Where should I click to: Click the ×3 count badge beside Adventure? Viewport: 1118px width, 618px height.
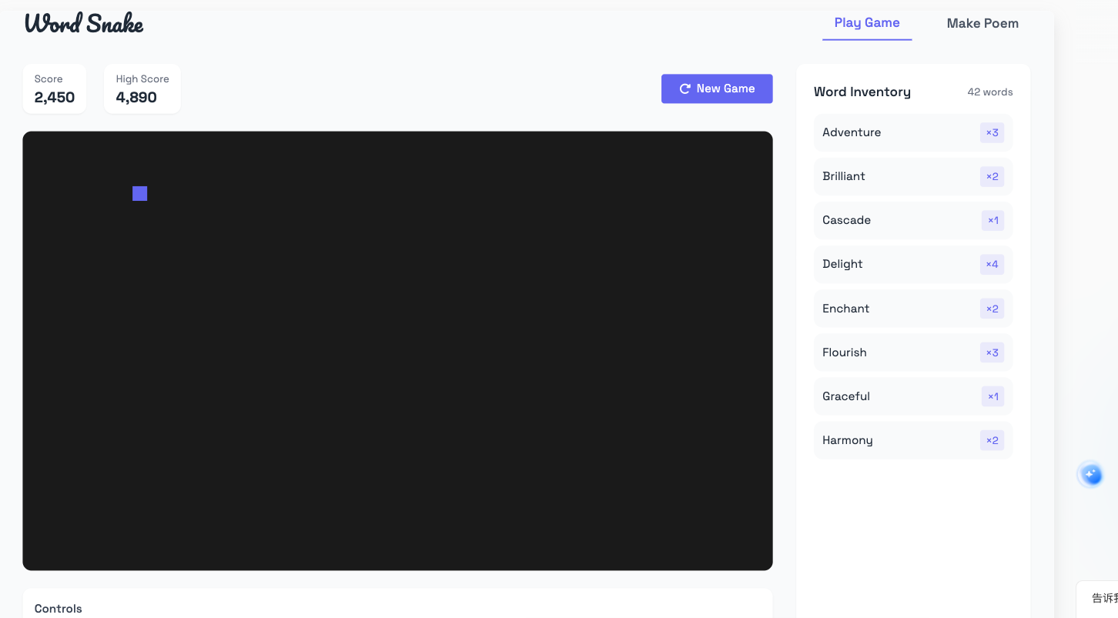(992, 132)
